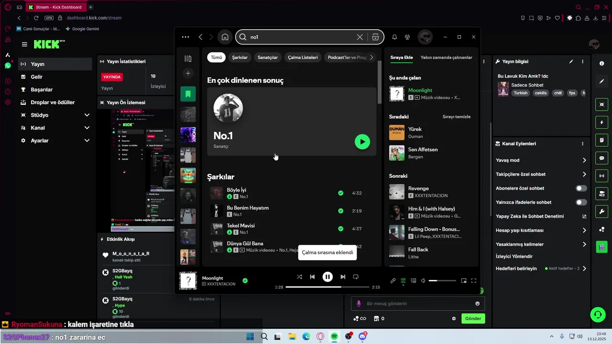Image resolution: width=612 pixels, height=344 pixels.
Task: Open Droplar ve ödüller in Kick
Action: click(55, 102)
